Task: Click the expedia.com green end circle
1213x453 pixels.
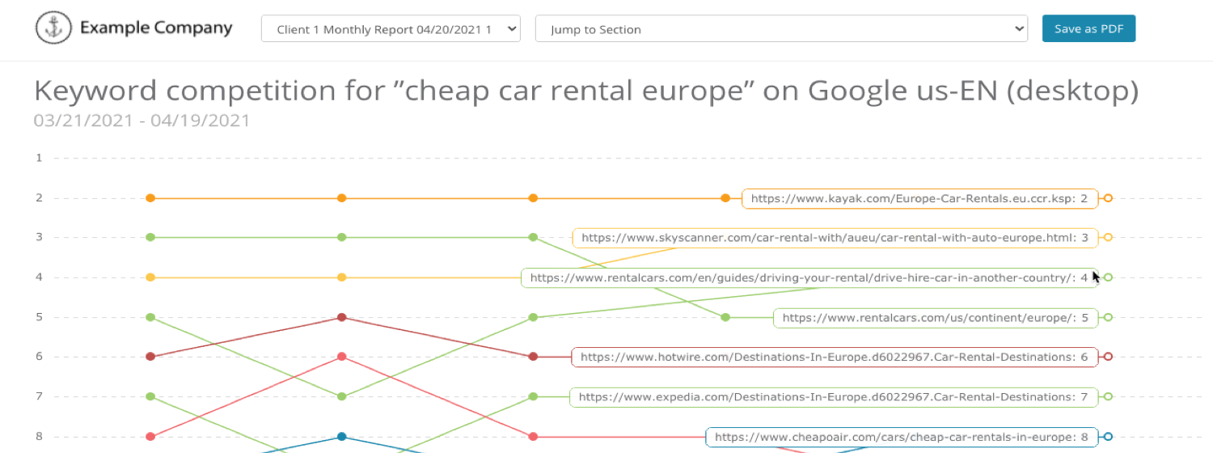Action: coord(1108,396)
